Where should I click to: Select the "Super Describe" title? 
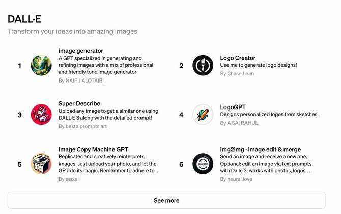(x=79, y=103)
